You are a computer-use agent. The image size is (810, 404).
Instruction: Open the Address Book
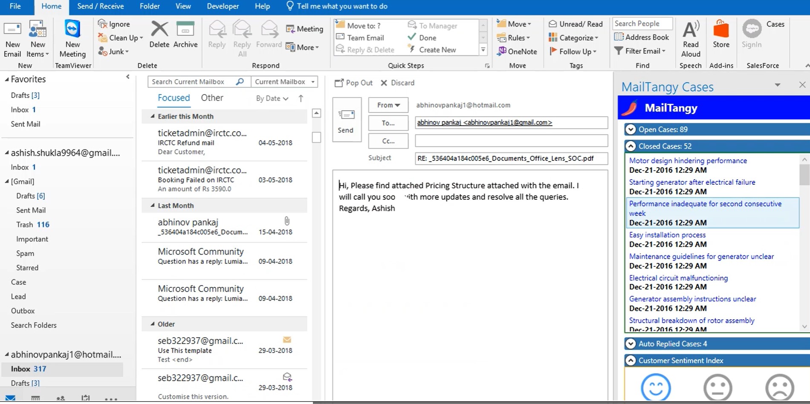642,37
